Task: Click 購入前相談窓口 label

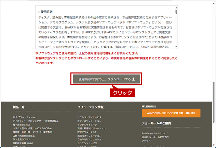Action: pyautogui.click(x=149, y=106)
